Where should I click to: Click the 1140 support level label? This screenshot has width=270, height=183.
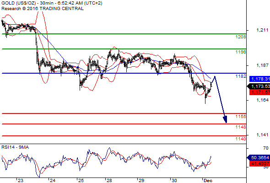[241, 139]
